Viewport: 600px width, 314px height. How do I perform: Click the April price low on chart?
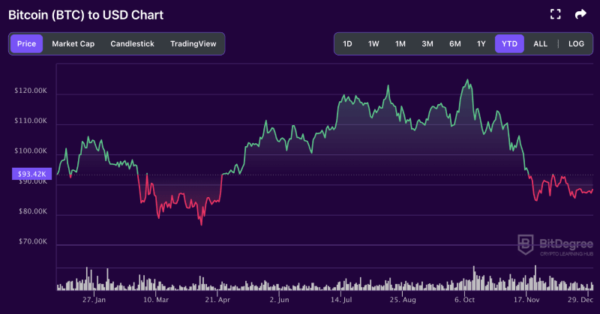pyautogui.click(x=201, y=225)
